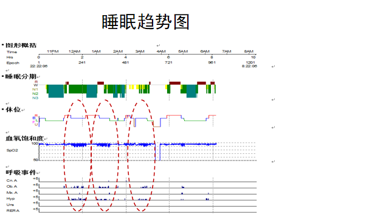Select the 1AM time tick label
Image resolution: width=389 pixels, height=218 pixels.
point(96,51)
